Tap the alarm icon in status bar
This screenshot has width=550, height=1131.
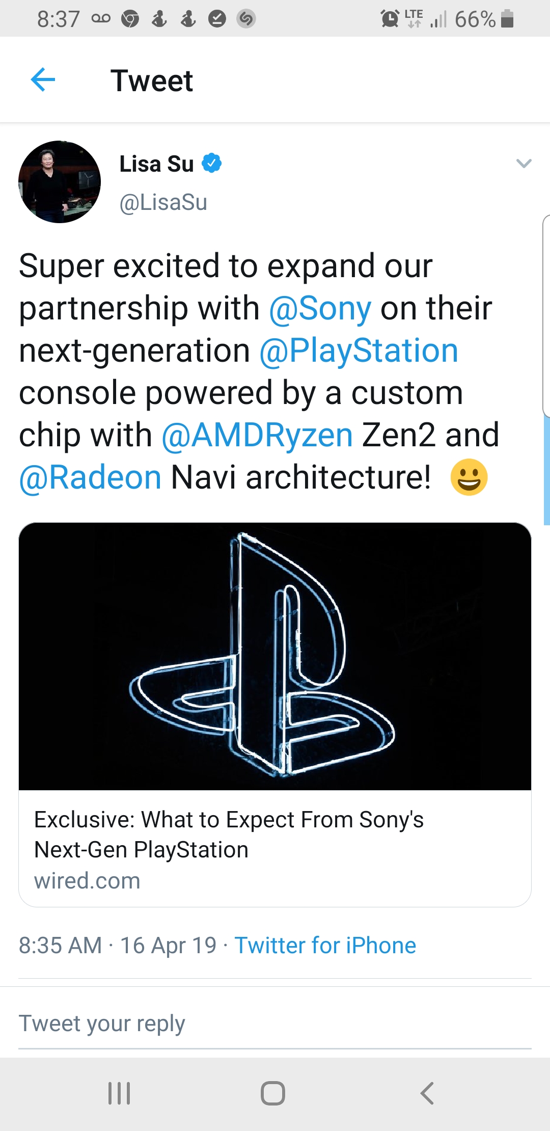coord(390,19)
